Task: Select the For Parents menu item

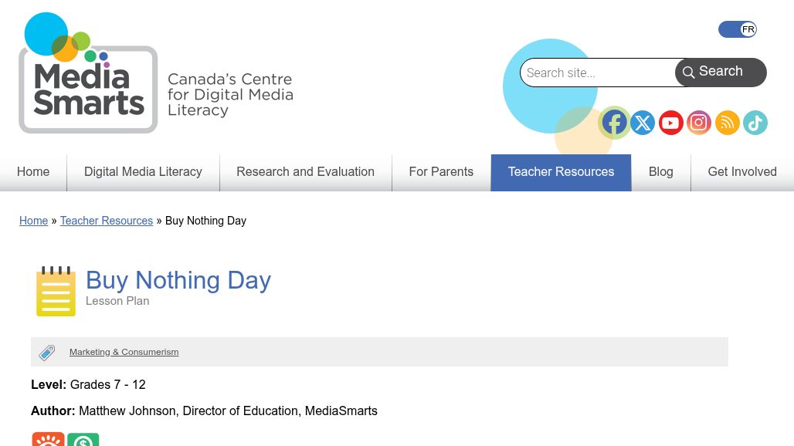Action: pos(441,172)
